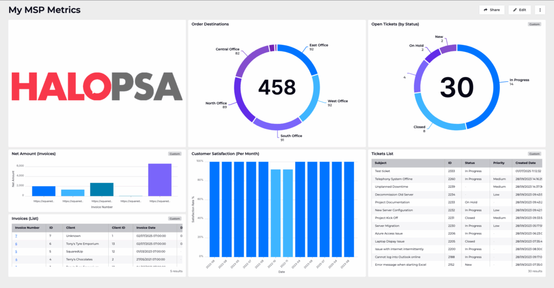
Task: Click Custom badge on Tickets List tile
Action: pyautogui.click(x=534, y=154)
